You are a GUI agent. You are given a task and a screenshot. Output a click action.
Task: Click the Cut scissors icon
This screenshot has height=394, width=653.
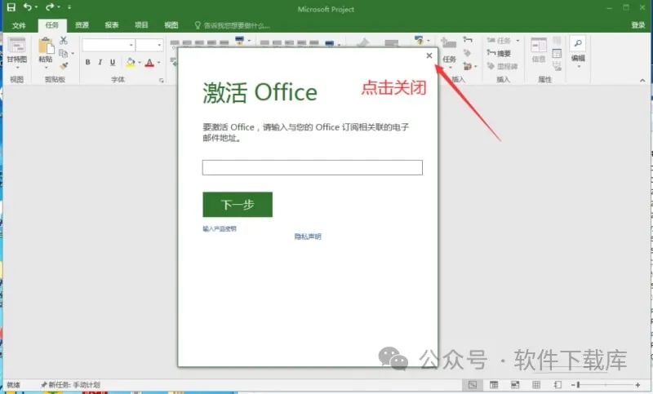coord(64,40)
